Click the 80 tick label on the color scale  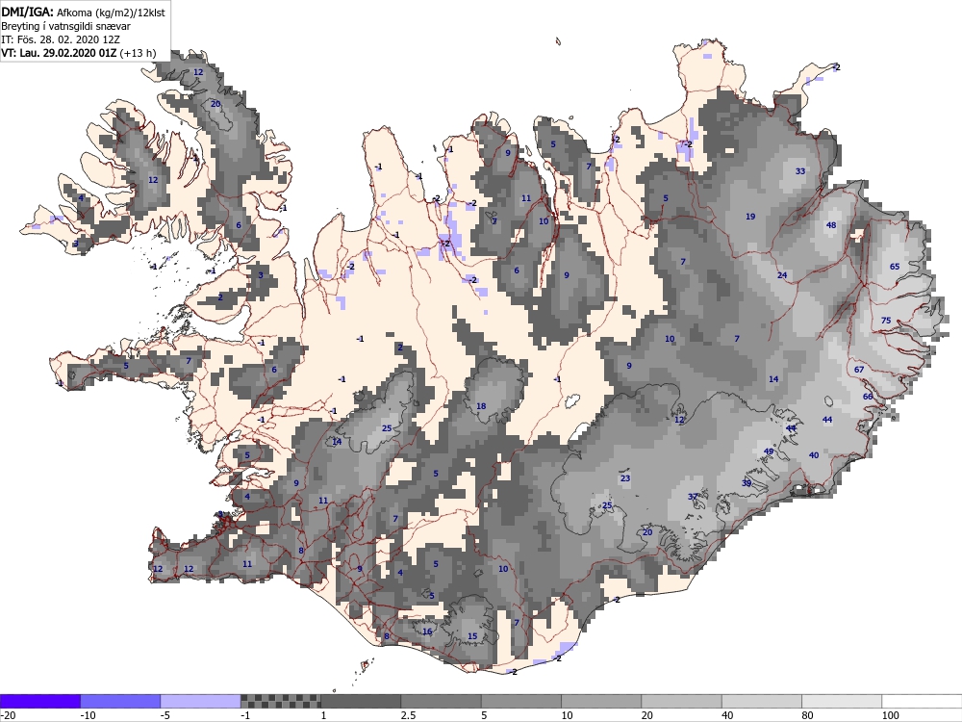(808, 715)
